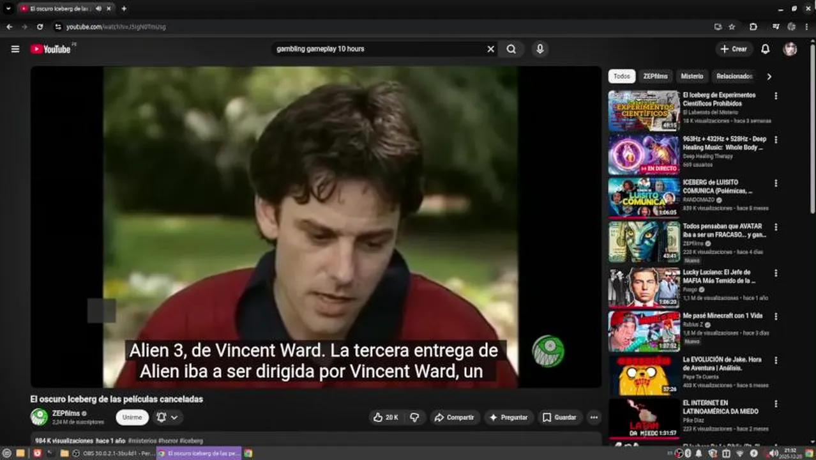Screen dimensions: 816x460
Task: Open the system start menu icon
Action: tap(7, 453)
